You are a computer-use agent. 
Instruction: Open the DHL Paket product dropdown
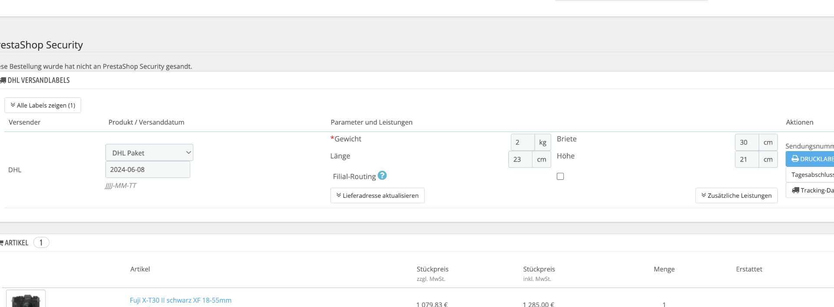pyautogui.click(x=149, y=153)
